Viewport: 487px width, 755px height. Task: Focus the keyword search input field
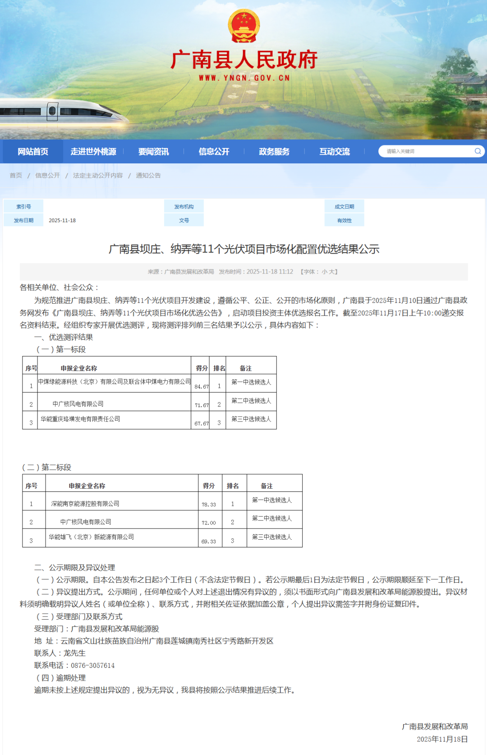(x=426, y=151)
